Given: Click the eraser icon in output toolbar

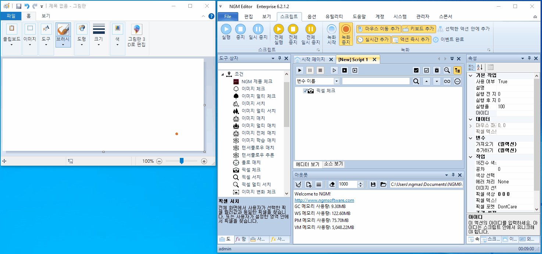Looking at the screenshot, I should [x=332, y=184].
